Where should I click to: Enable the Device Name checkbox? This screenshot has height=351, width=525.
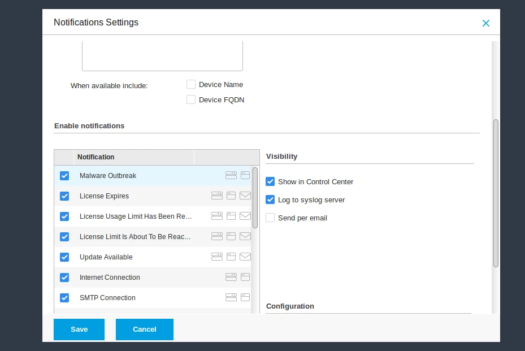tap(191, 85)
